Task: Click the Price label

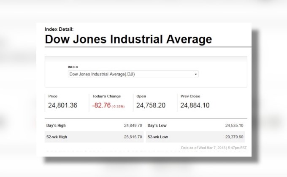Action: tap(53, 97)
